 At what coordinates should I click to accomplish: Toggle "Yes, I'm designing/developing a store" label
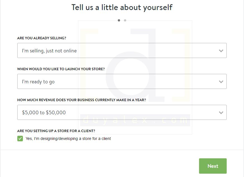coord(68,139)
